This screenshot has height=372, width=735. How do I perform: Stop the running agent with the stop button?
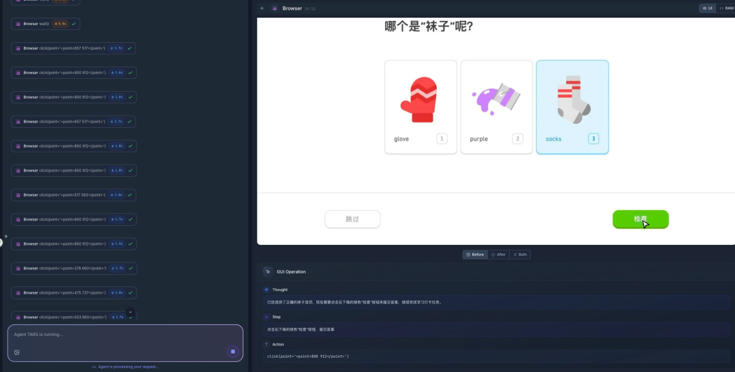pos(233,352)
